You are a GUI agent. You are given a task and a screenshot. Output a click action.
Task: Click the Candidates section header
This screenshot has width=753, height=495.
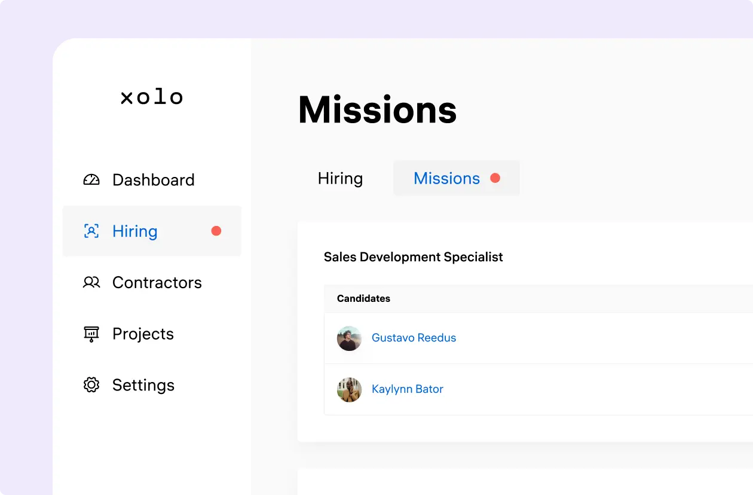(363, 298)
